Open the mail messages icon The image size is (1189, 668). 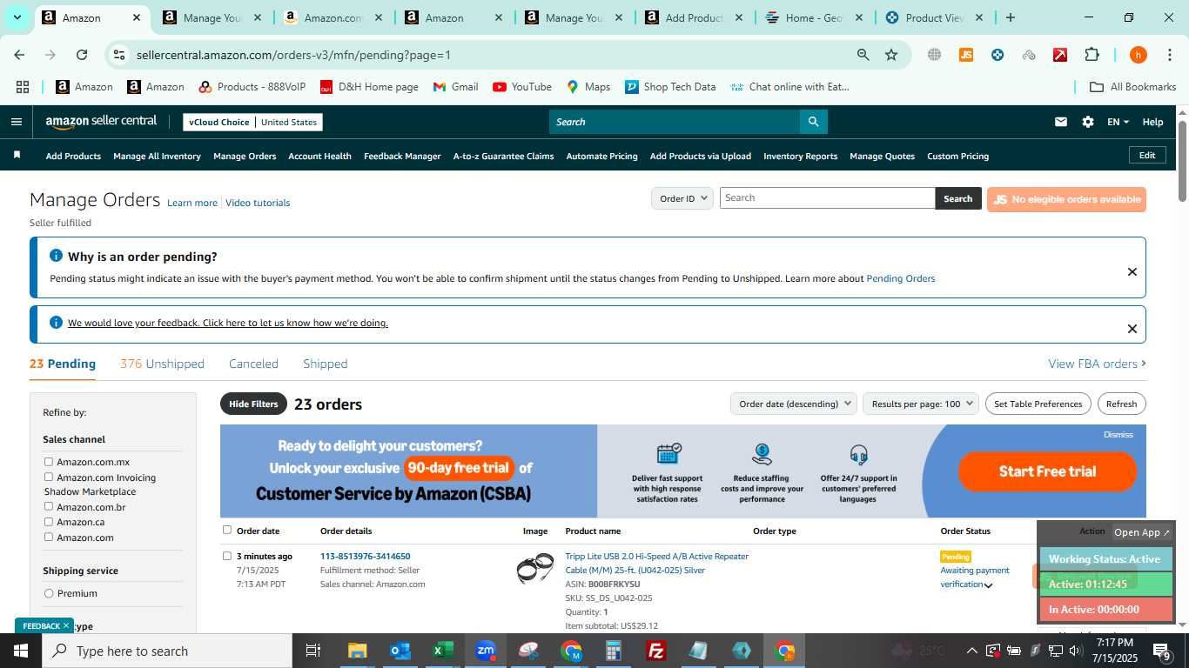click(1060, 122)
